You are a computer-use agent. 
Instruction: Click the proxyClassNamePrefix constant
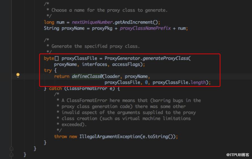(145, 28)
